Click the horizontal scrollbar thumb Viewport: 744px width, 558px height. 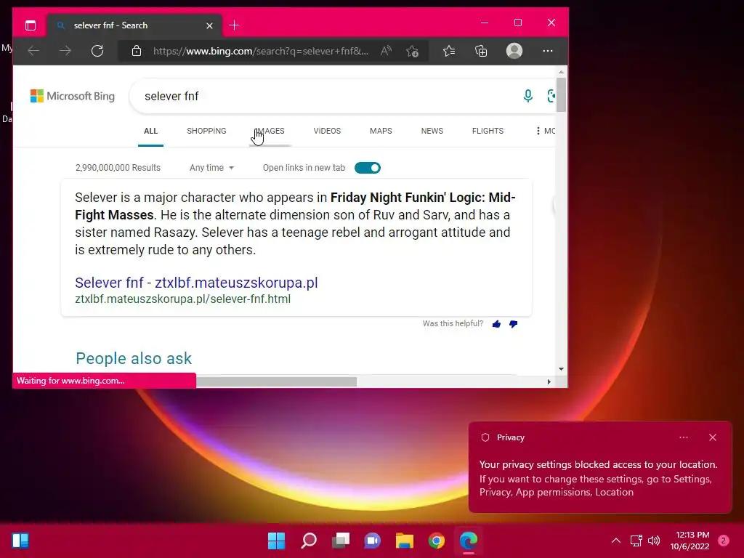[x=276, y=381]
